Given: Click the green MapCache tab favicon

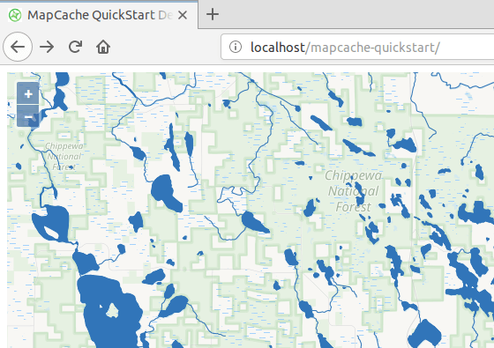Looking at the screenshot, I should click(x=15, y=15).
